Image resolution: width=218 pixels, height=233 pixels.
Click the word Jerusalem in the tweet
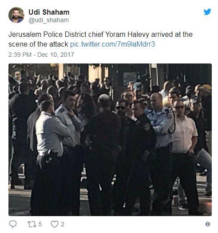pos(25,34)
